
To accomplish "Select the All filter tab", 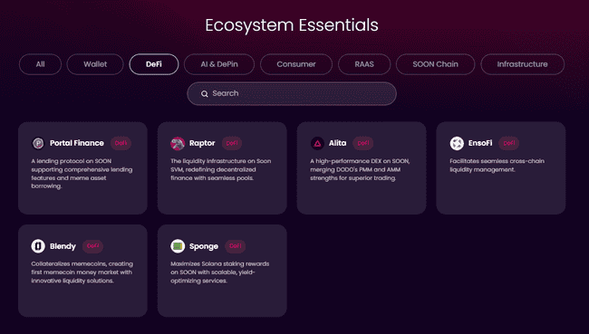I will coord(40,64).
